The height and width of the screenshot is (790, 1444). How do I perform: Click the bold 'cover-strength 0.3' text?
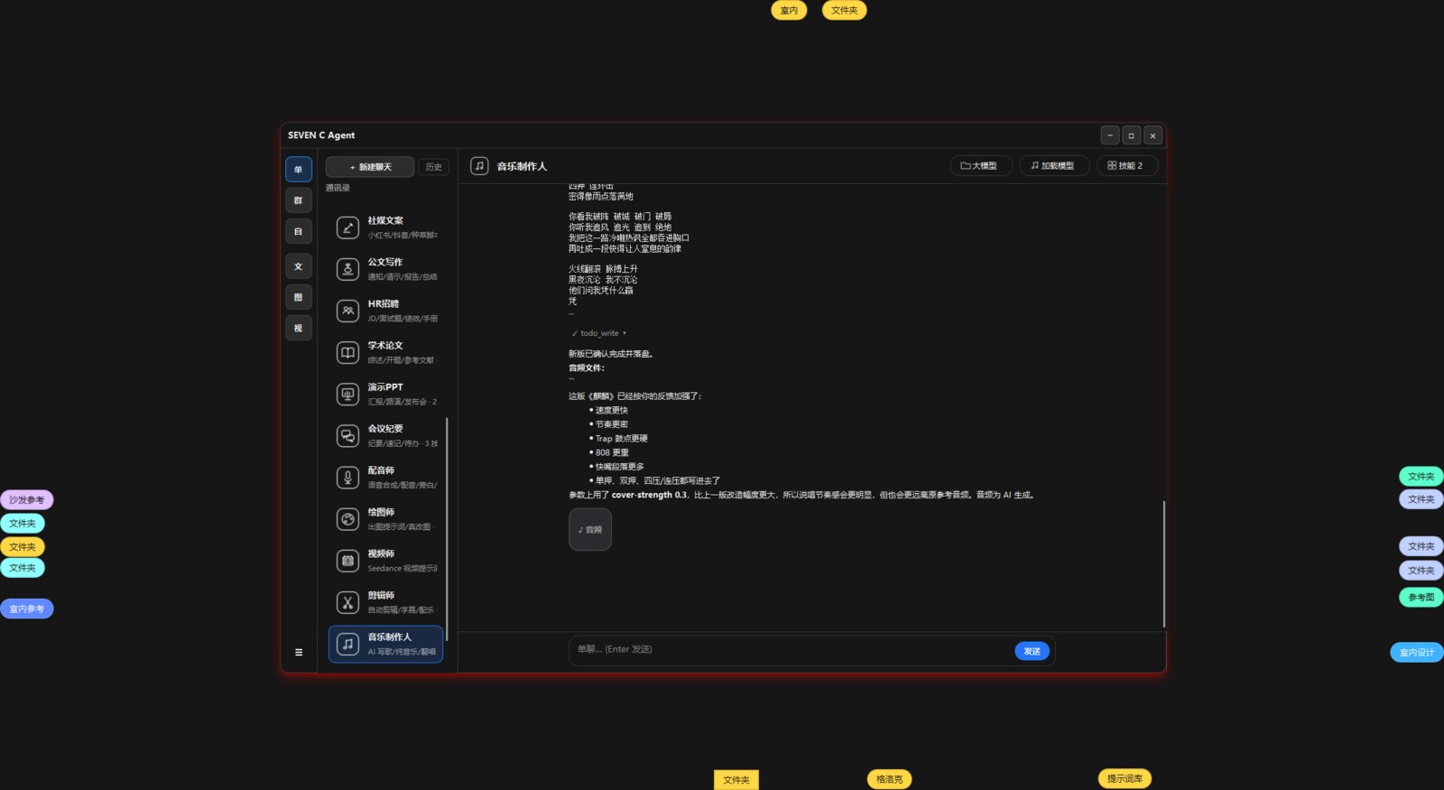650,495
